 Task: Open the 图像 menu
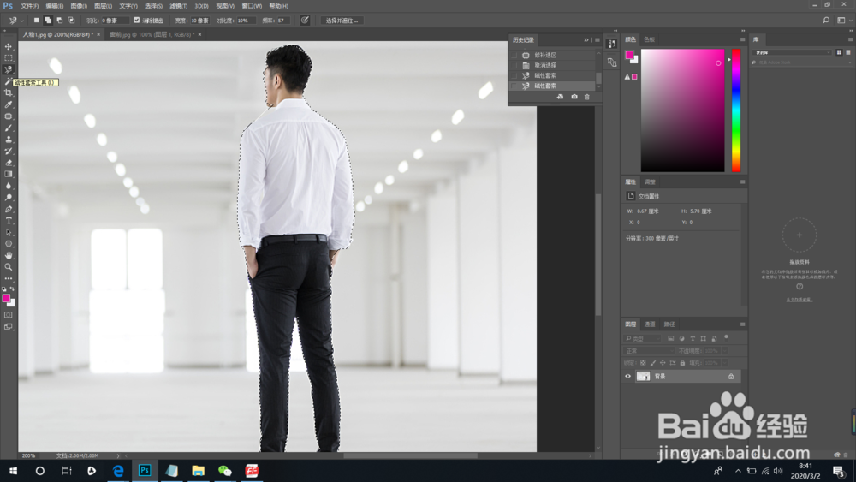pyautogui.click(x=79, y=6)
